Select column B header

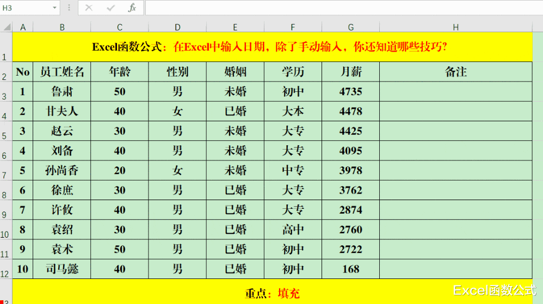pos(62,27)
